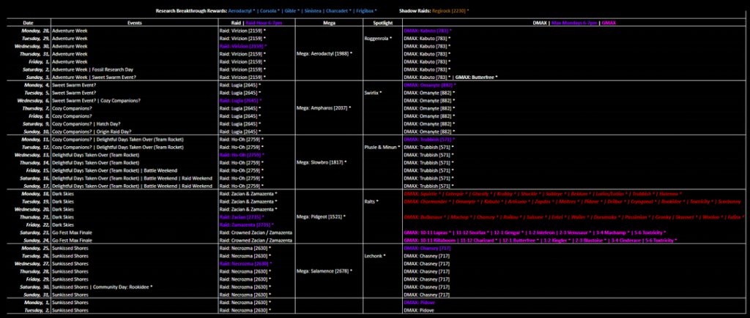Screen dimensions: 750x318
Task: Click purple 'DMAX: Chasney [717]' on Monday 25
Action: coord(427,249)
